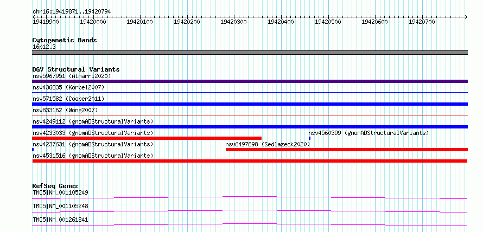Screen dimensions: 483x232
Task: Open the RefSeq Genes track heading
Action: [x=55, y=186]
